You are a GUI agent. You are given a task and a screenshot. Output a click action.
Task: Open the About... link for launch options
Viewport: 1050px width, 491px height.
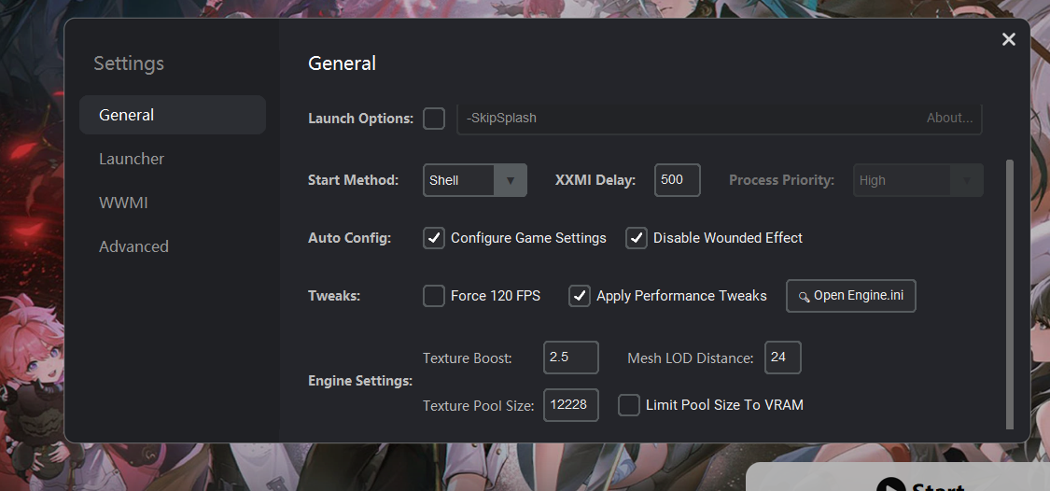pyautogui.click(x=949, y=118)
